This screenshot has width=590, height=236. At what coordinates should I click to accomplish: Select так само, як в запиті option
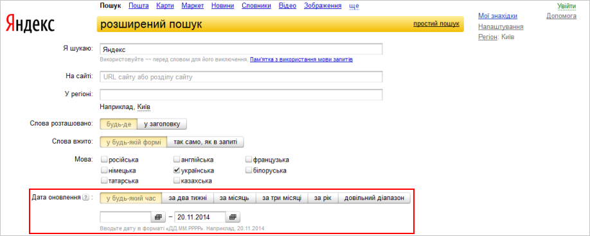click(205, 142)
